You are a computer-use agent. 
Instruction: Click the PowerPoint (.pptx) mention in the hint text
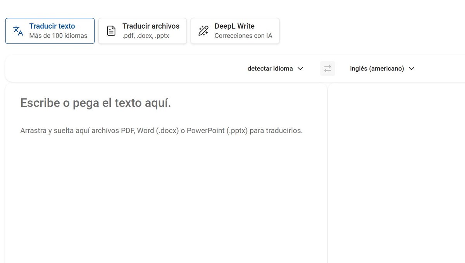217,131
